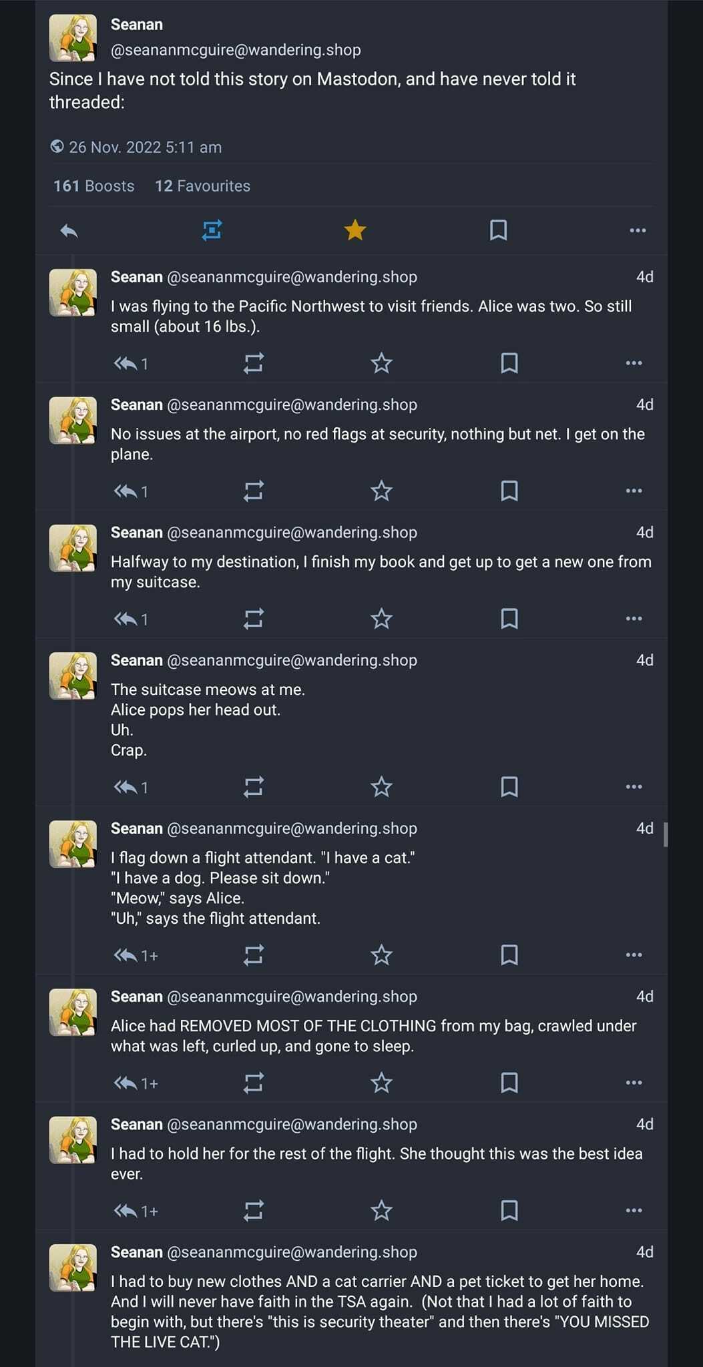The image size is (703, 1367).
Task: Unfavourite the main post with gold star
Action: pos(355,230)
